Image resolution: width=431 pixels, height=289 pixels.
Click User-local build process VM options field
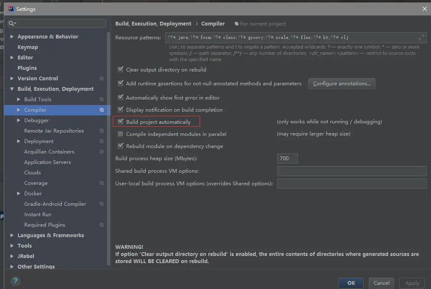(x=352, y=184)
